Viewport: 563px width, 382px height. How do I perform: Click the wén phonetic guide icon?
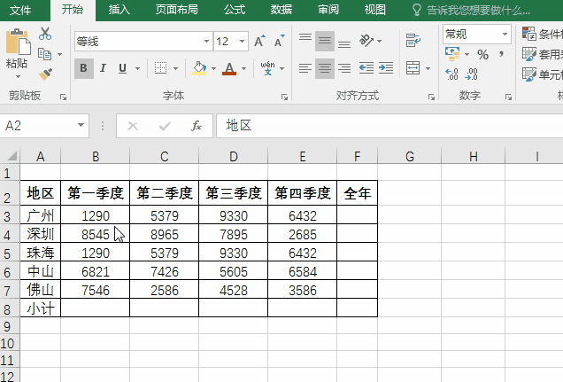[267, 68]
